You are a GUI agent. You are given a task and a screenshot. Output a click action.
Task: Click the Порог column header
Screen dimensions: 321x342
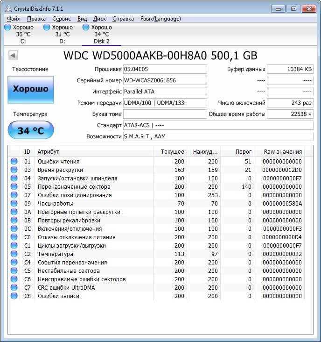(x=237, y=151)
